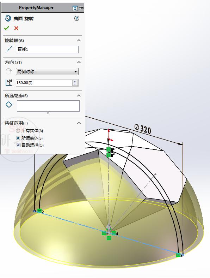This screenshot has height=278, width=210.
Task: Select the 所选实体(S) radio button
Action: tap(18, 138)
